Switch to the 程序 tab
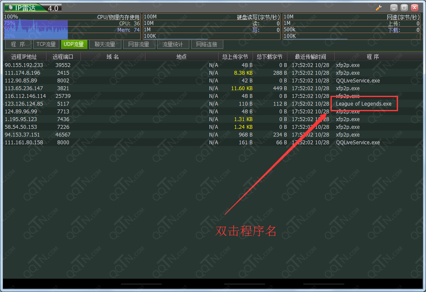Viewport: 426px width, 292px height. [x=18, y=45]
